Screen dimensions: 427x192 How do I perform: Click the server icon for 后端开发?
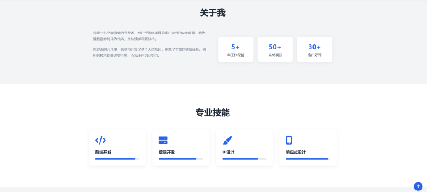(x=163, y=140)
